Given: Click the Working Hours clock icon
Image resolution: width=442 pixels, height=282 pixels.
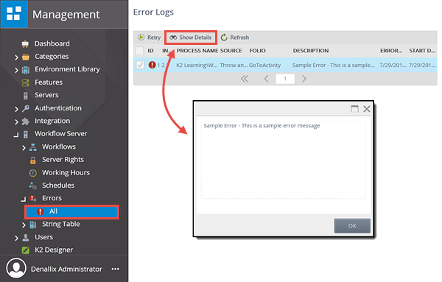Looking at the screenshot, I should 33,173.
